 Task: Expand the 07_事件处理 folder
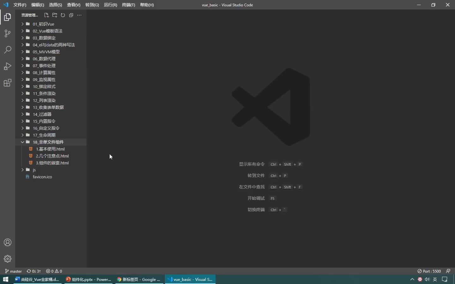tap(51, 66)
